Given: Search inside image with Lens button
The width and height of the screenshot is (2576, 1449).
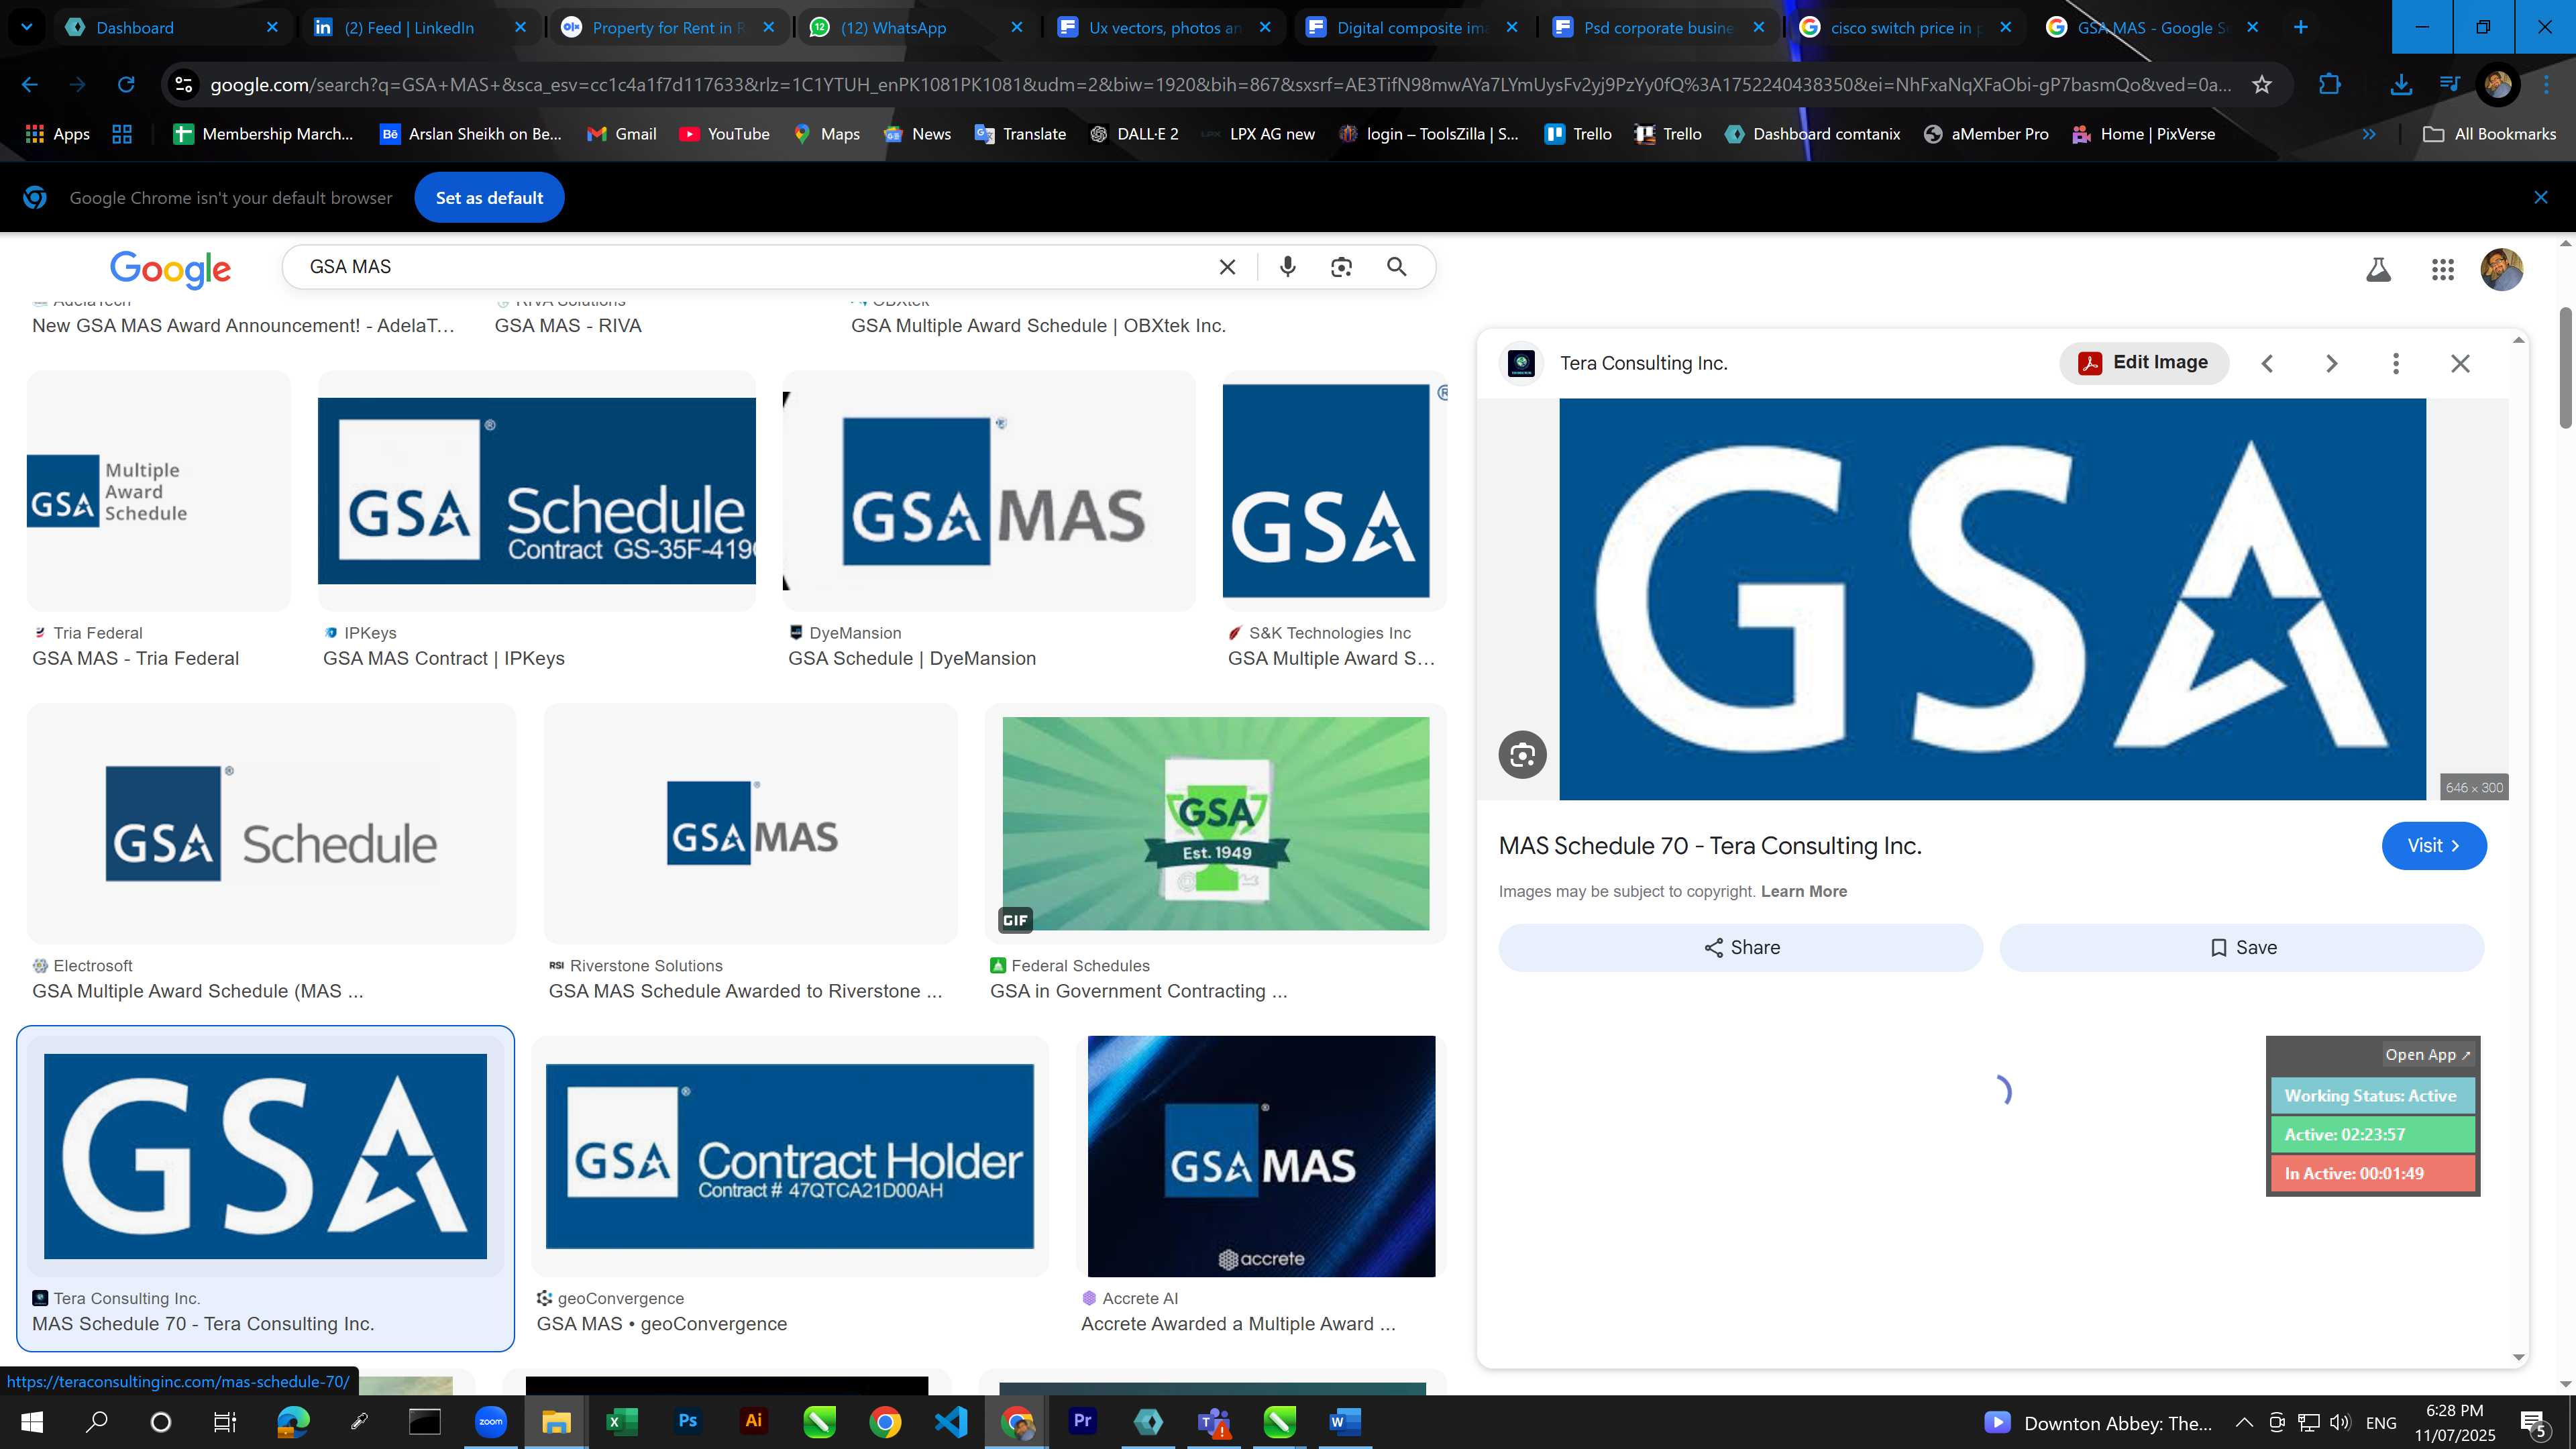Looking at the screenshot, I should (1523, 755).
